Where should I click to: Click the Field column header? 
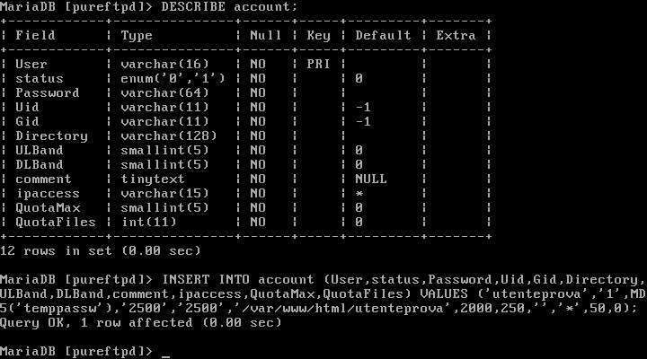point(36,36)
